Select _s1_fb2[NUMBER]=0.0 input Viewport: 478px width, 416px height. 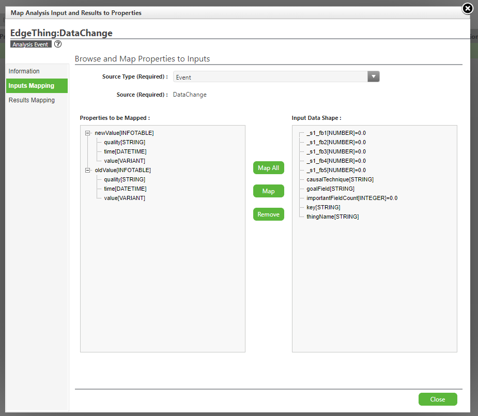coord(336,142)
